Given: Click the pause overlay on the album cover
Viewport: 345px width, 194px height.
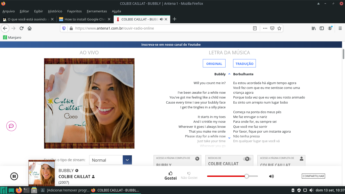Looking at the screenshot, I should click(x=89, y=103).
